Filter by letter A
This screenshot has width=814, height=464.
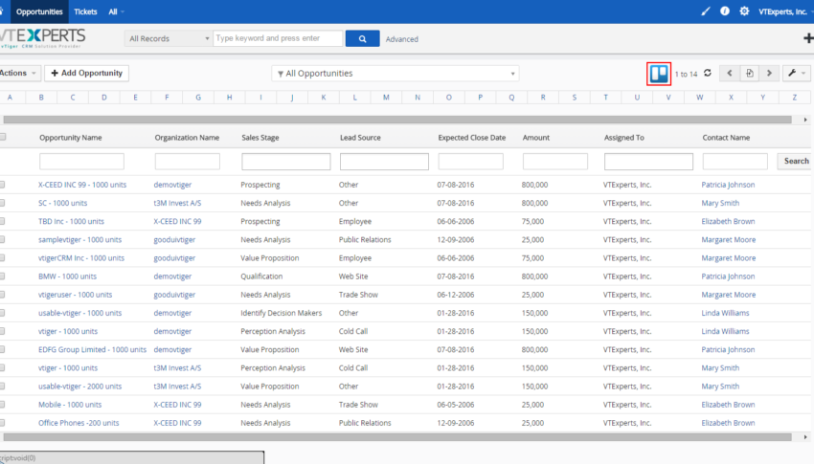point(10,97)
